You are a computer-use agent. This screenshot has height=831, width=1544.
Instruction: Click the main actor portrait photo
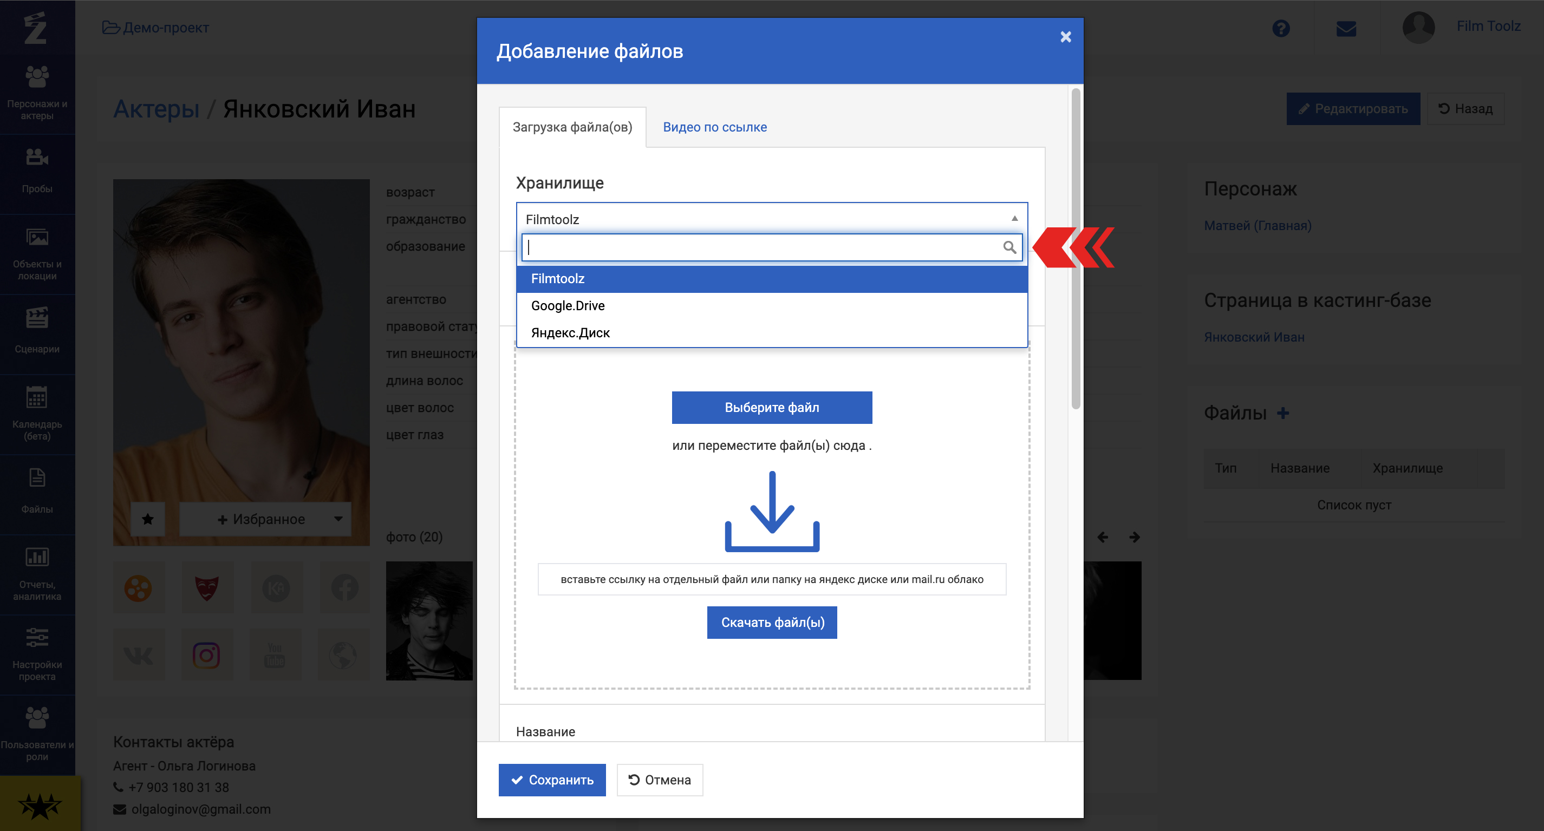click(x=242, y=362)
